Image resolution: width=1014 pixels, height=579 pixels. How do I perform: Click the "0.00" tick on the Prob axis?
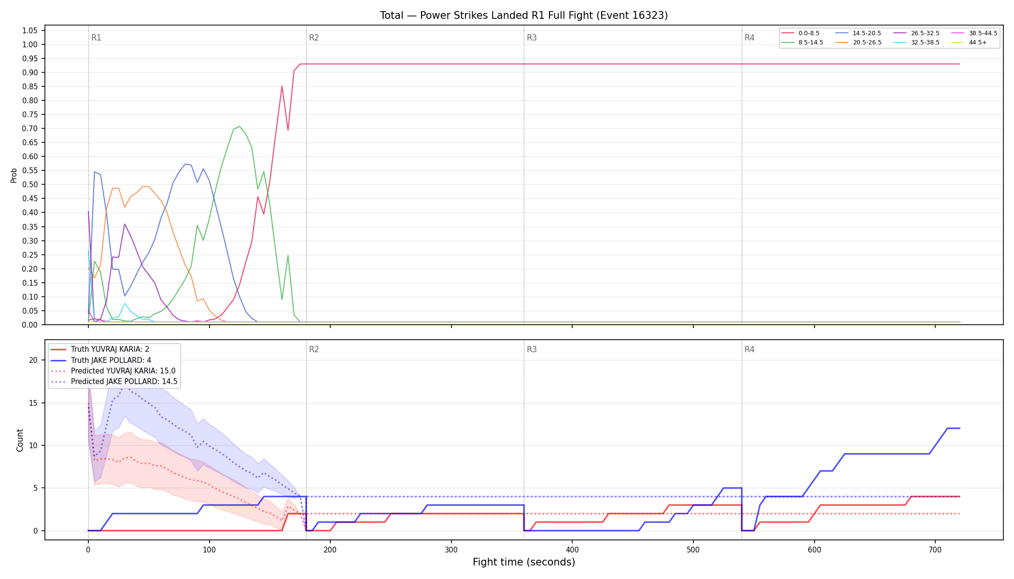30,325
